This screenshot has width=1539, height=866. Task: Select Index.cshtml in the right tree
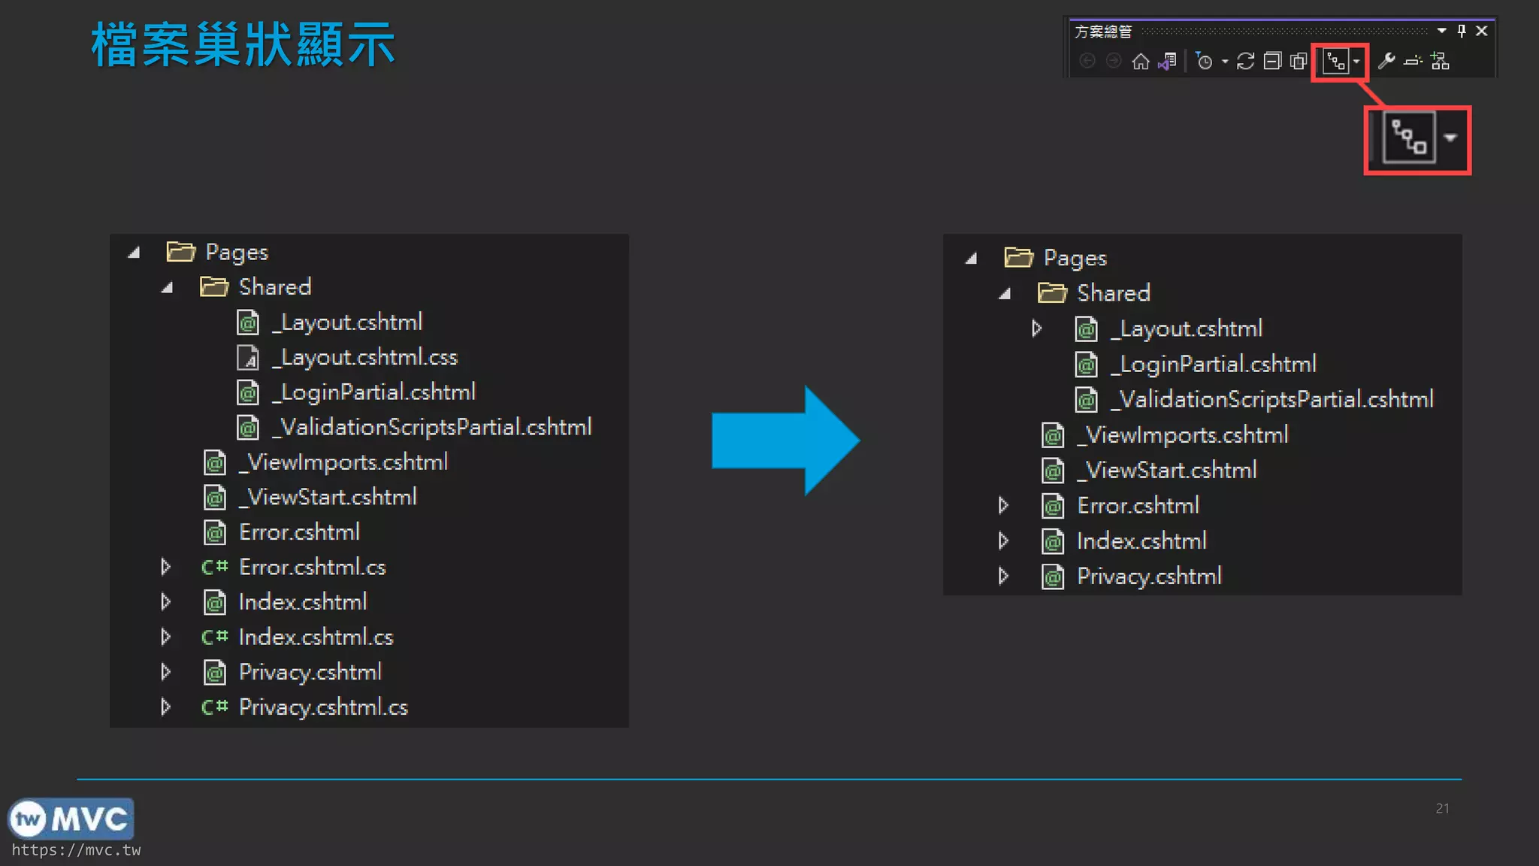(x=1142, y=540)
